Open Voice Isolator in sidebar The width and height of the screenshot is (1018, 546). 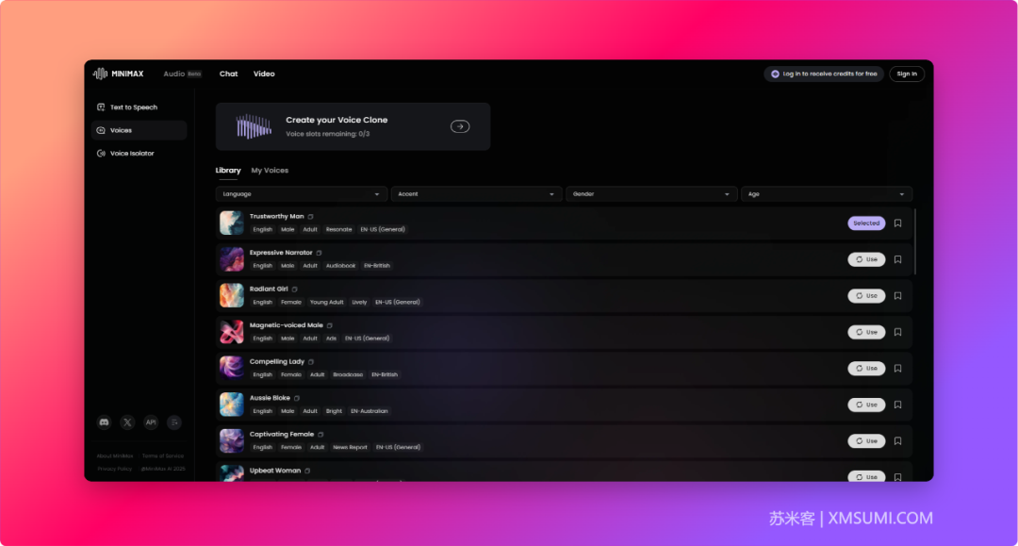139,154
